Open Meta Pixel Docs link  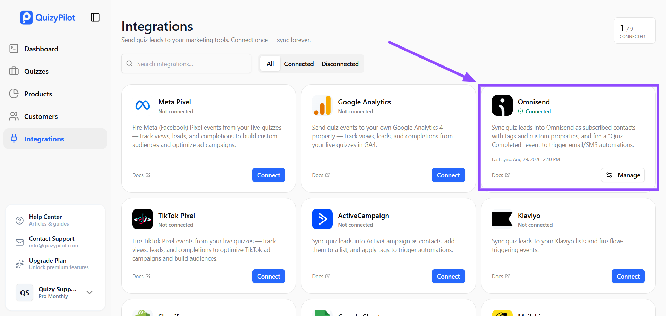click(x=141, y=175)
